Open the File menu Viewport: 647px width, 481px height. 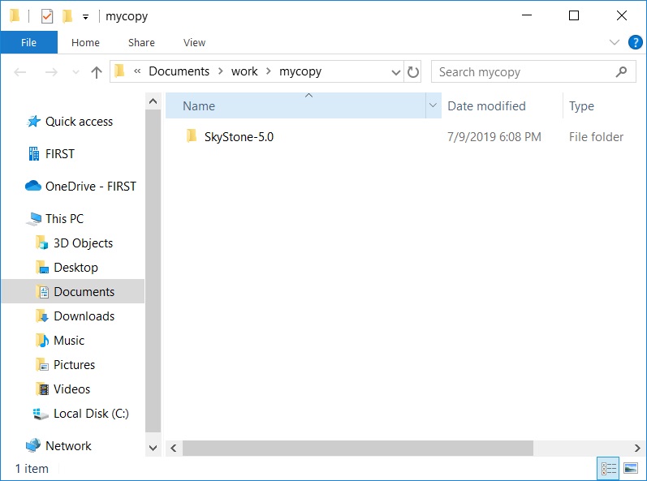[x=28, y=43]
